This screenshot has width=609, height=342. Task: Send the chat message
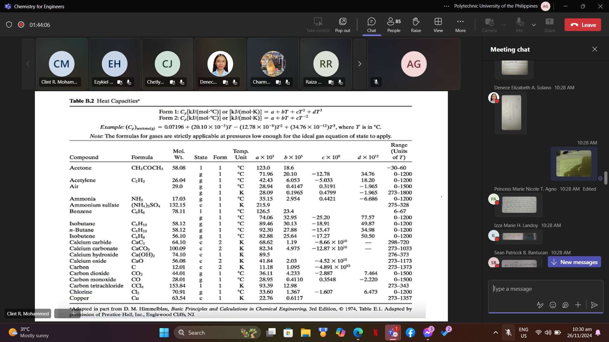click(594, 305)
